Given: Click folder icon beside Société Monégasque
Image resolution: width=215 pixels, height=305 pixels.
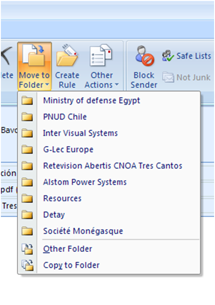Looking at the screenshot, I should (x=27, y=231).
